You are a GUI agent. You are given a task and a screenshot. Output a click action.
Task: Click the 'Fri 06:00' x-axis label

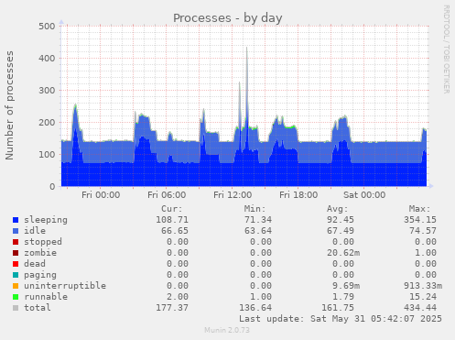point(167,195)
